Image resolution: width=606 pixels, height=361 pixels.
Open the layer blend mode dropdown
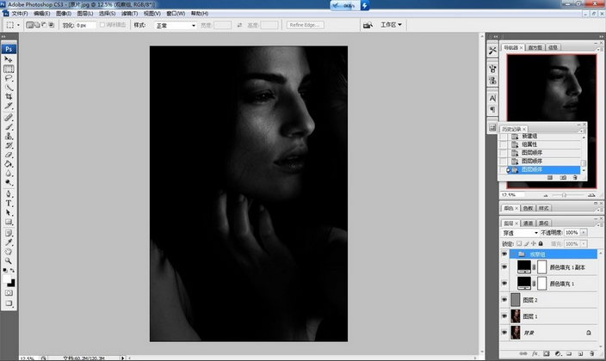pyautogui.click(x=520, y=233)
